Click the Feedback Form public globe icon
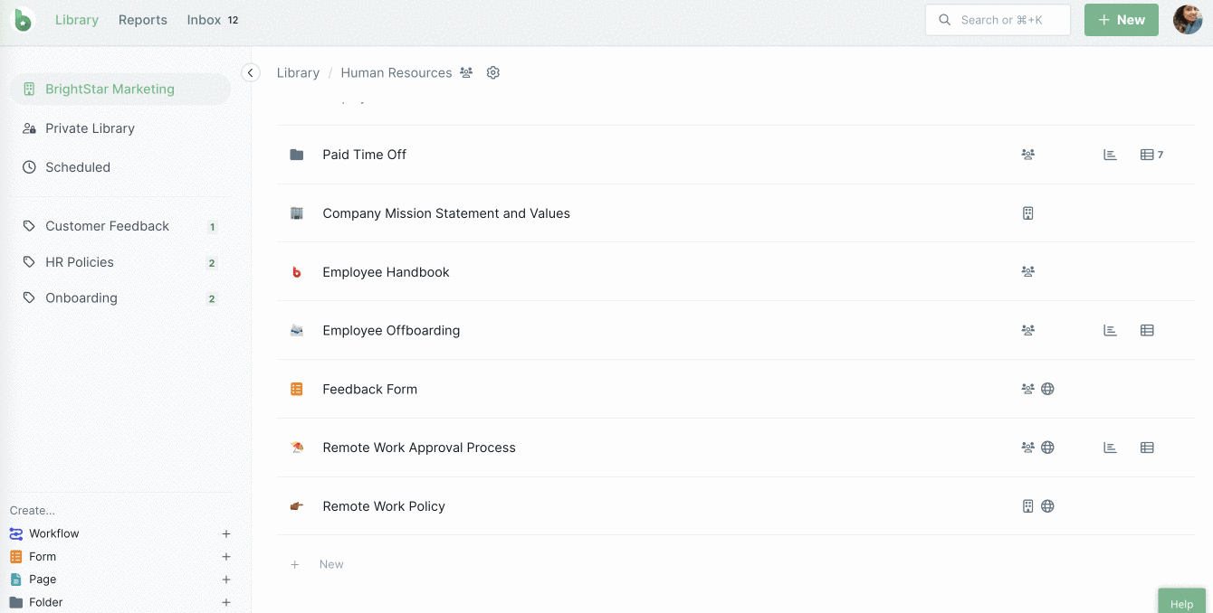The width and height of the screenshot is (1213, 613). tap(1047, 389)
